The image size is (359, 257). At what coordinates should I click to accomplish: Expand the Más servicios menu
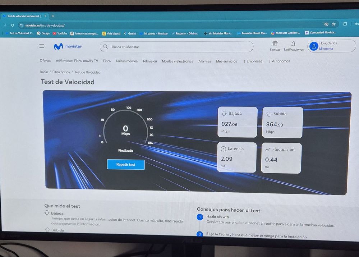[x=226, y=61]
